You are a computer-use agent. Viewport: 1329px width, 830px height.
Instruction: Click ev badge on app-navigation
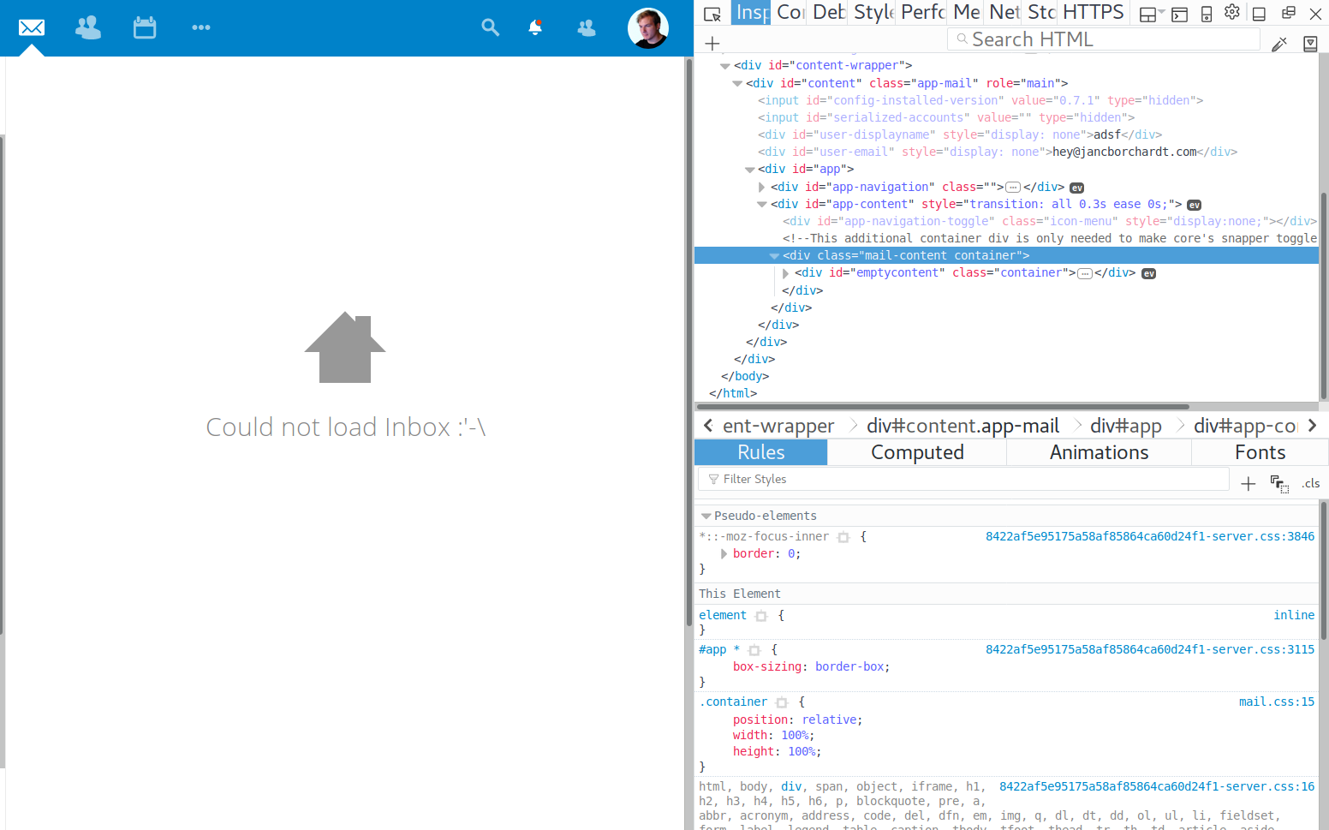point(1077,188)
